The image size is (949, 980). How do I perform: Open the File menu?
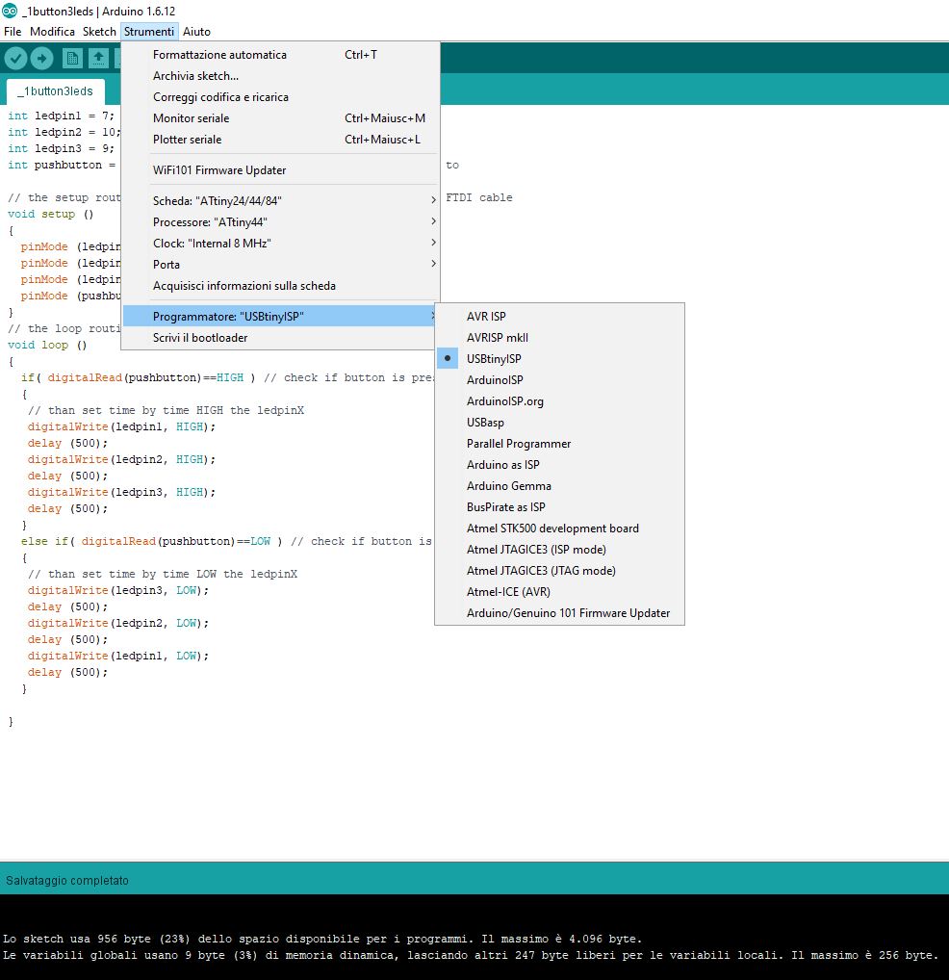13,31
